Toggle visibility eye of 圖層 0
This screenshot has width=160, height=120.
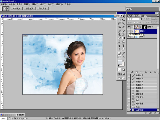129,27
